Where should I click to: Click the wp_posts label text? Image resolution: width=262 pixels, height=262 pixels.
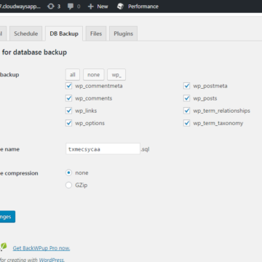pyautogui.click(x=205, y=98)
